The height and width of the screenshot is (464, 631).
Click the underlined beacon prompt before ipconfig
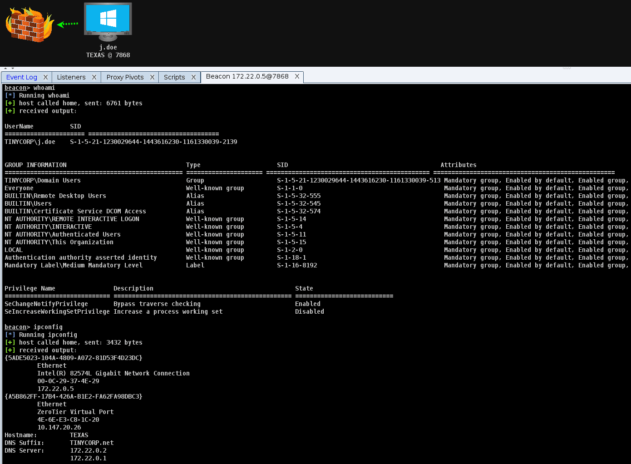15,326
